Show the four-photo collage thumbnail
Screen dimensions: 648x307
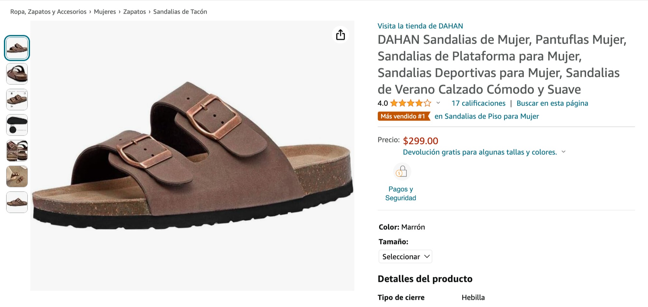click(17, 151)
